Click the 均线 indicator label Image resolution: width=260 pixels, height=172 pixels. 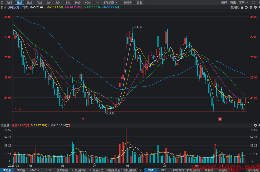[25, 7]
